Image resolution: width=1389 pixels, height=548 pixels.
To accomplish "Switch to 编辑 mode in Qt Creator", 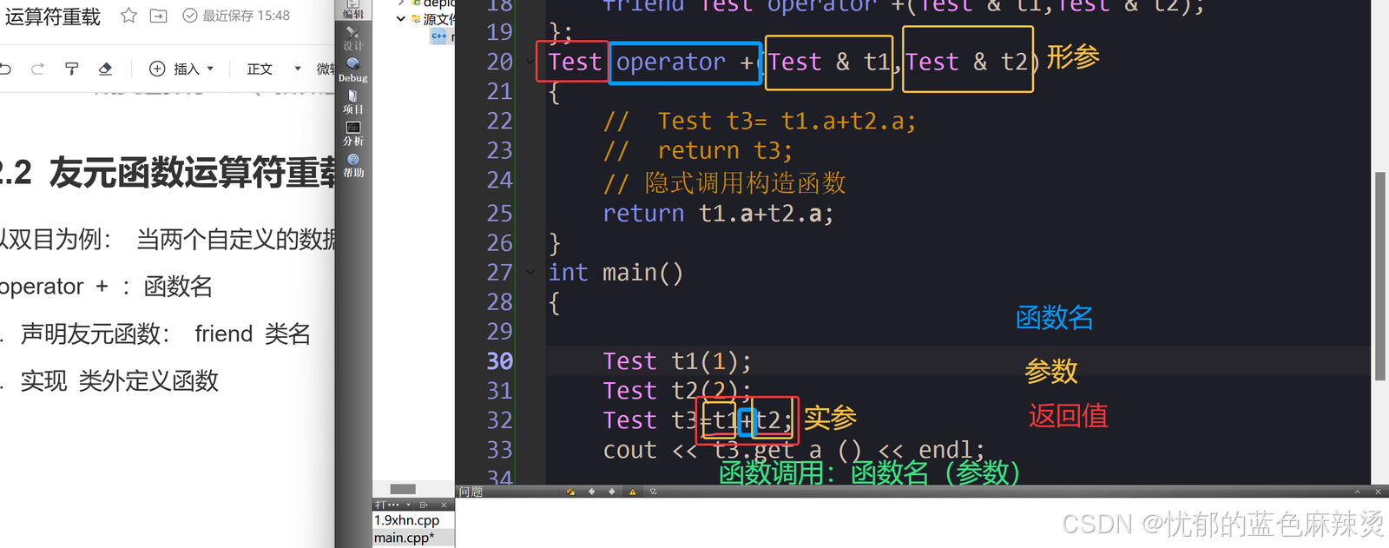I will (353, 10).
